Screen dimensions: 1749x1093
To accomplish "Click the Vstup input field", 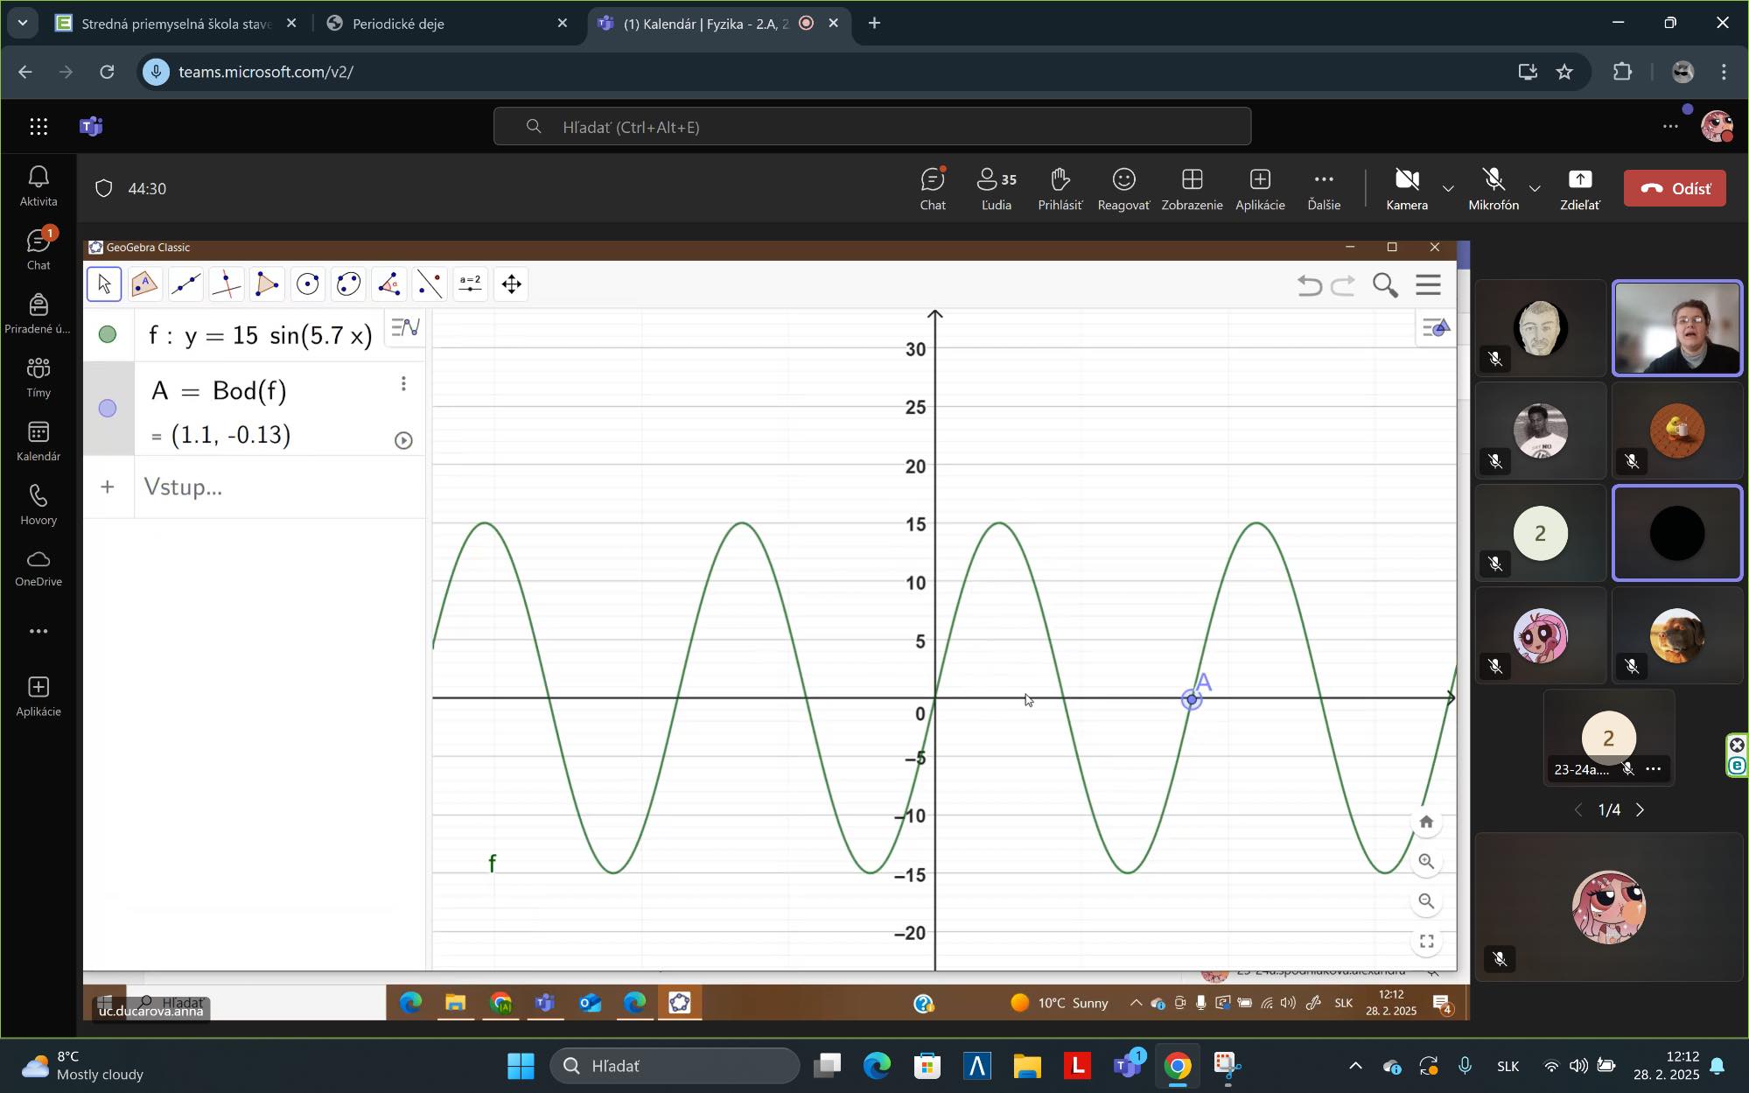I will [x=280, y=487].
